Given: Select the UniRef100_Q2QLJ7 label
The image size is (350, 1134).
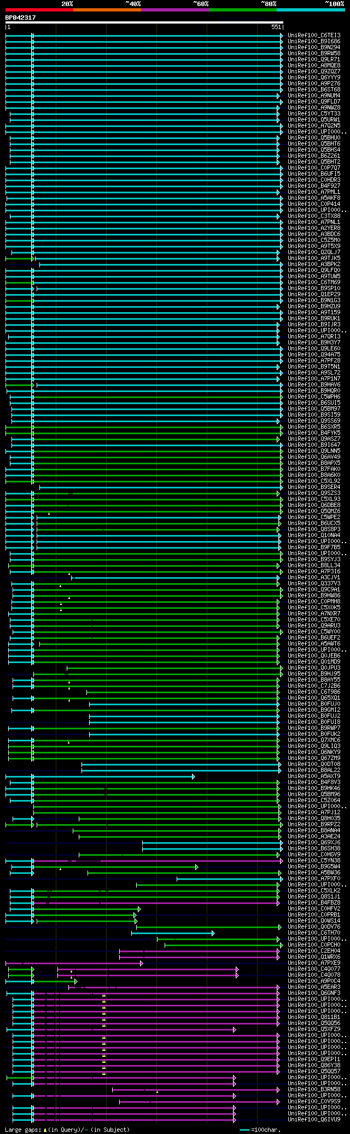Looking at the screenshot, I should (x=314, y=252).
